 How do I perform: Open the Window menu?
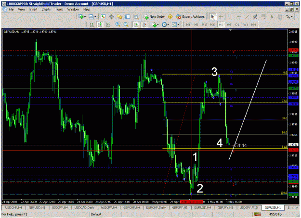(x=73, y=9)
